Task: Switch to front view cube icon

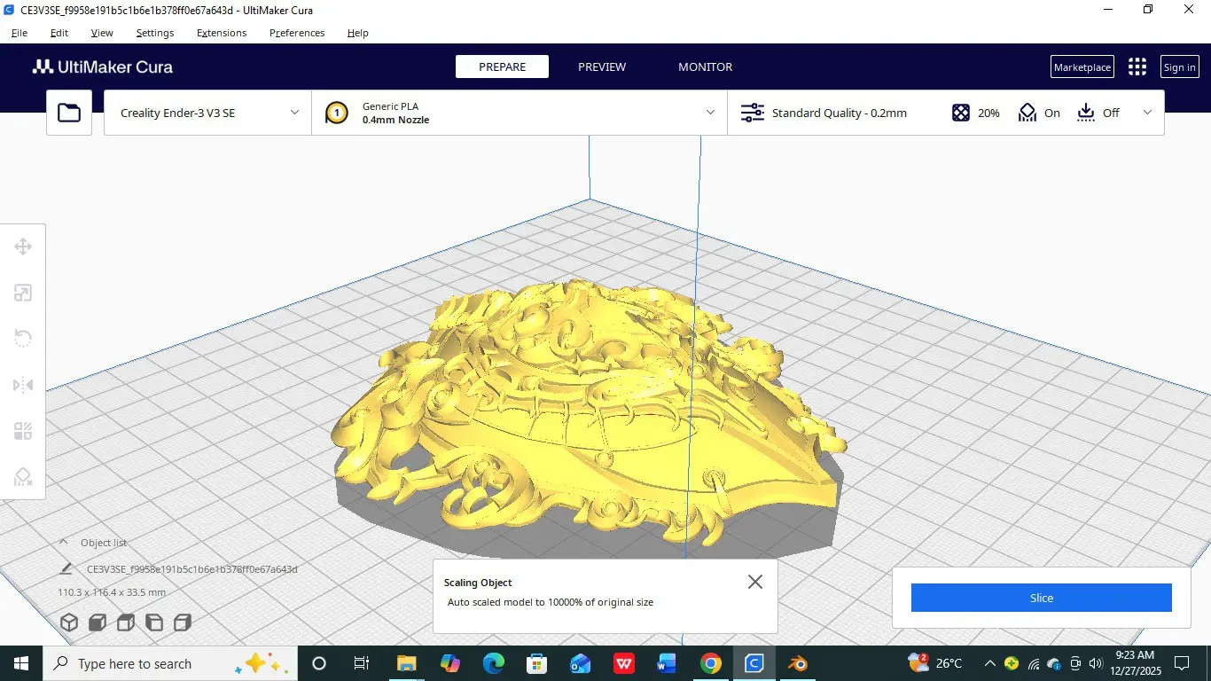Action: (x=98, y=622)
